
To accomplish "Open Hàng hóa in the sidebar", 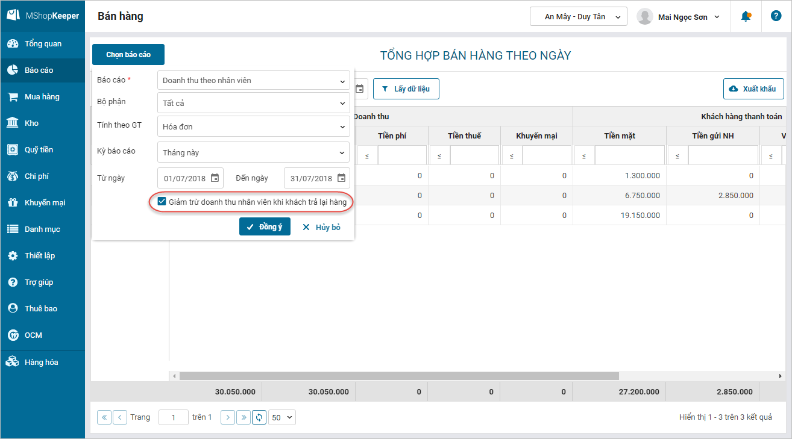I will [x=43, y=363].
